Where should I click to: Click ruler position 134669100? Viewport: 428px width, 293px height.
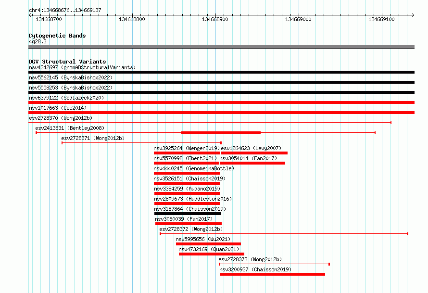[381, 19]
